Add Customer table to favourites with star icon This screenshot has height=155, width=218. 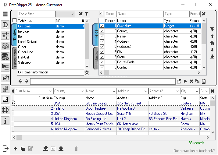(x=87, y=72)
